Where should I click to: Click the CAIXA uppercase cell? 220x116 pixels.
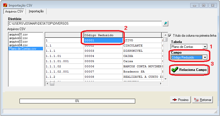pos(142,56)
